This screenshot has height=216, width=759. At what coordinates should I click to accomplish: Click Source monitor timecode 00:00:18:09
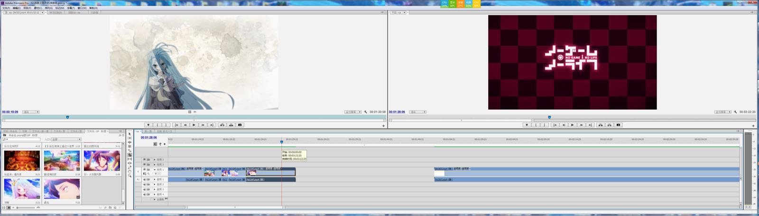[10, 112]
